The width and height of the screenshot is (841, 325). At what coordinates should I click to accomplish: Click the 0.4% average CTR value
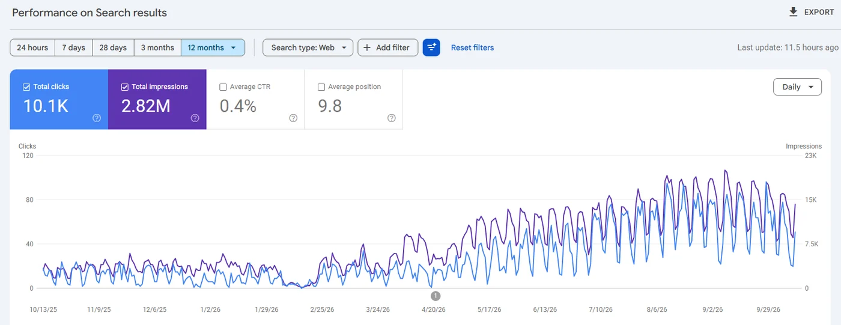tap(238, 106)
